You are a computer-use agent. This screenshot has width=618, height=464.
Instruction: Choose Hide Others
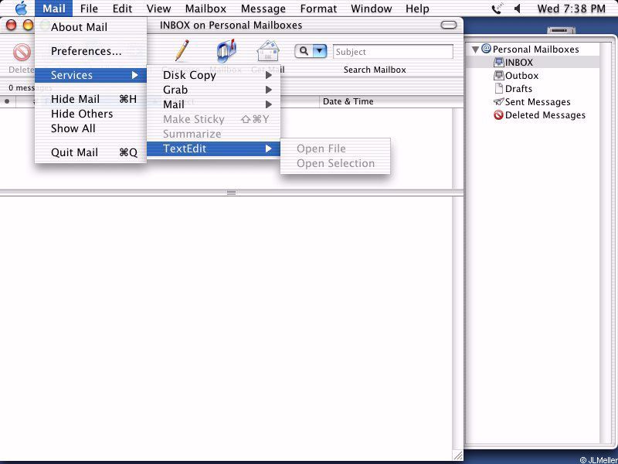[90, 114]
